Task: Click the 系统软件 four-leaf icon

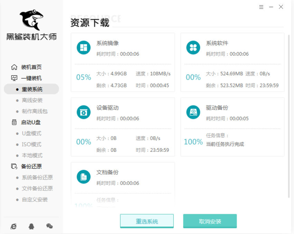Action: 193,48
